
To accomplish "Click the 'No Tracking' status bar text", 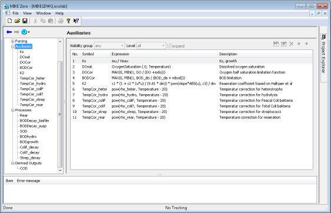I will tap(176, 208).
